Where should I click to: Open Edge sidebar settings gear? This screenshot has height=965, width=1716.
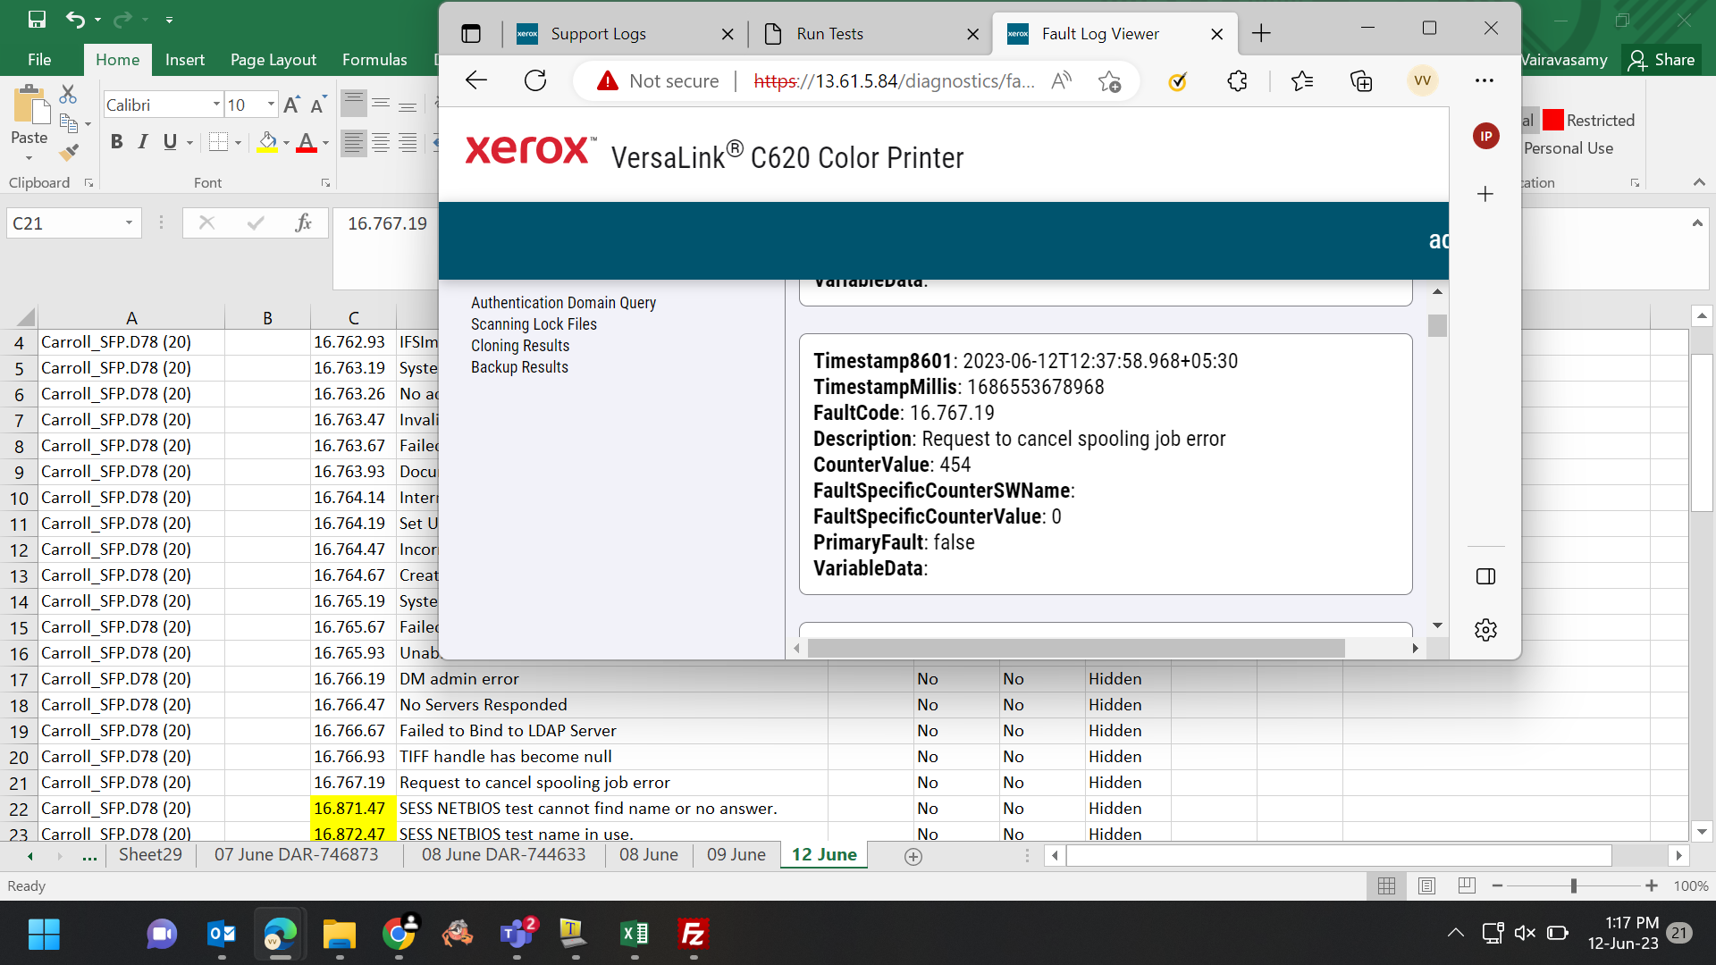click(1485, 630)
